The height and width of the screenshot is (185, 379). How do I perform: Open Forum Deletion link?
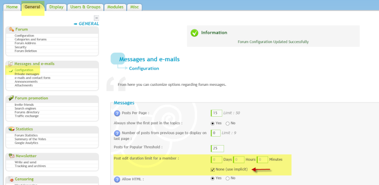[26, 51]
